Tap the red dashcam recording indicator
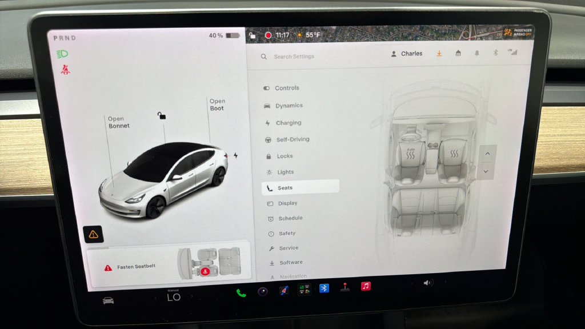 pyautogui.click(x=268, y=35)
